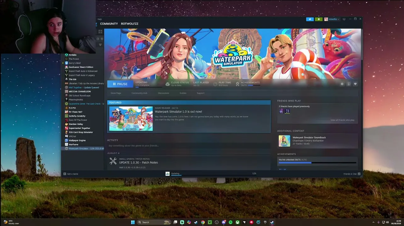Open the Xbox app from taskbar
Image resolution: width=404 pixels, height=226 pixels.
click(237, 222)
